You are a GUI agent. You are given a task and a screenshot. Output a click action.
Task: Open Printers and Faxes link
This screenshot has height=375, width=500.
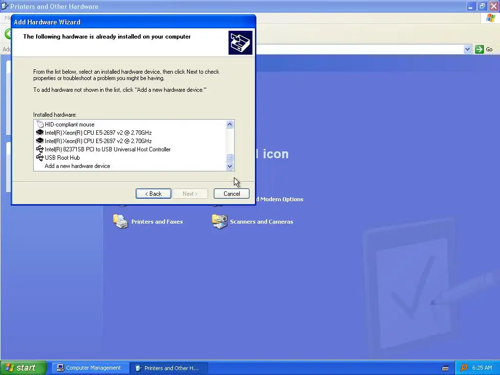[157, 222]
